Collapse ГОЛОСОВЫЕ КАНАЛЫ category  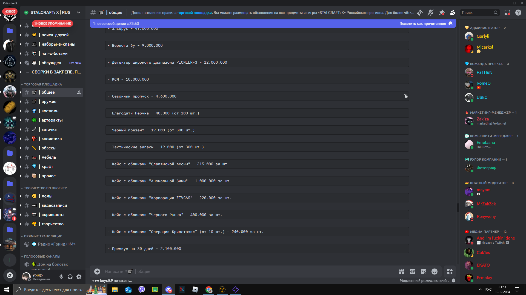(x=42, y=256)
